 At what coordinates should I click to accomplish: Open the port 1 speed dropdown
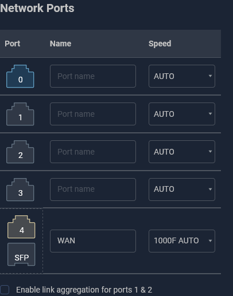click(182, 114)
